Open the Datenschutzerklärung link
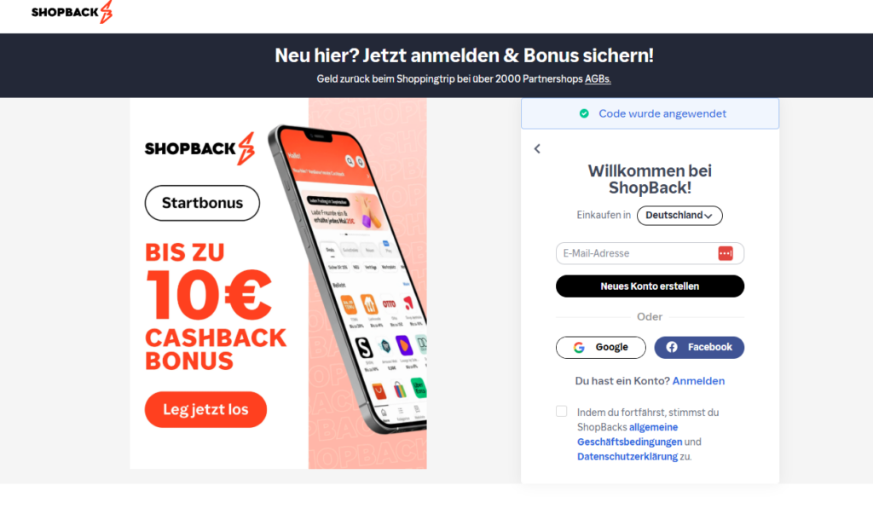Screen dimensions: 873x520 627,457
